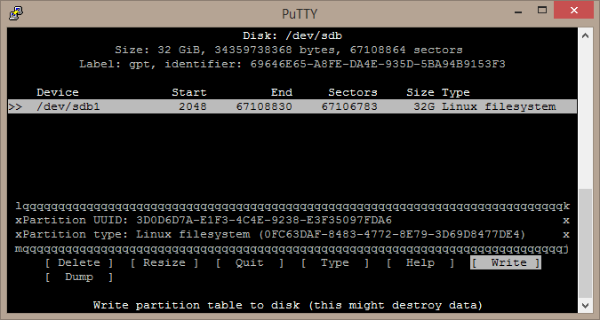Image resolution: width=600 pixels, height=320 pixels.
Task: Click the scrollbar down arrow
Action: tap(585, 305)
